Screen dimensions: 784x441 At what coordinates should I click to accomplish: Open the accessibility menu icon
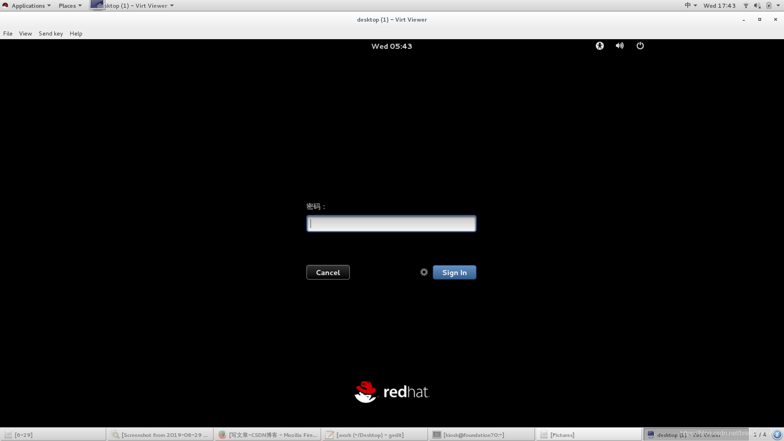pyautogui.click(x=599, y=46)
